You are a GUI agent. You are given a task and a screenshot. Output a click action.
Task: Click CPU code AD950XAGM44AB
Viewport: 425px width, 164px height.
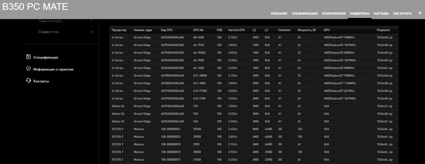pyautogui.click(x=172, y=114)
